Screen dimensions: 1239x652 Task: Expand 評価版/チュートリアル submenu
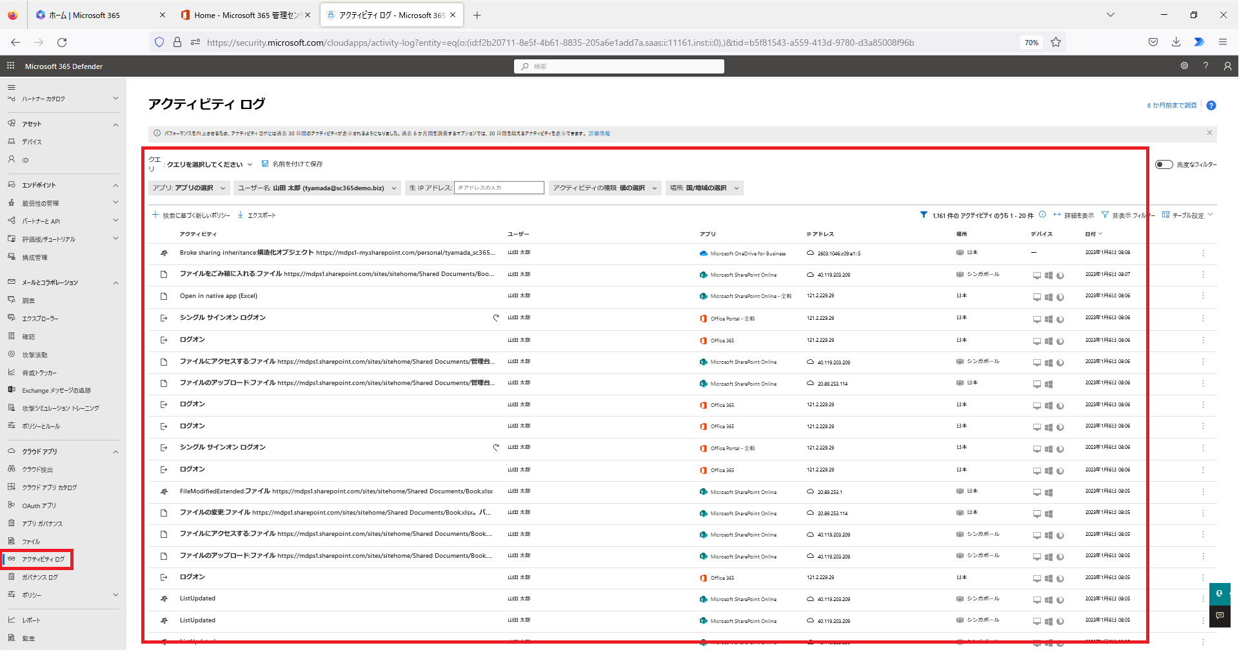pos(115,239)
